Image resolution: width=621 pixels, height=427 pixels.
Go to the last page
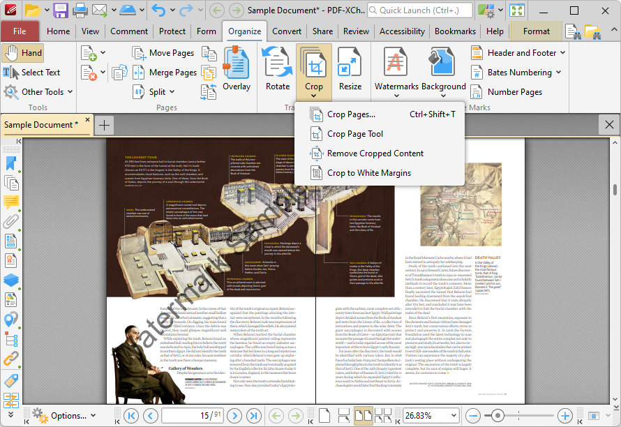tap(253, 416)
